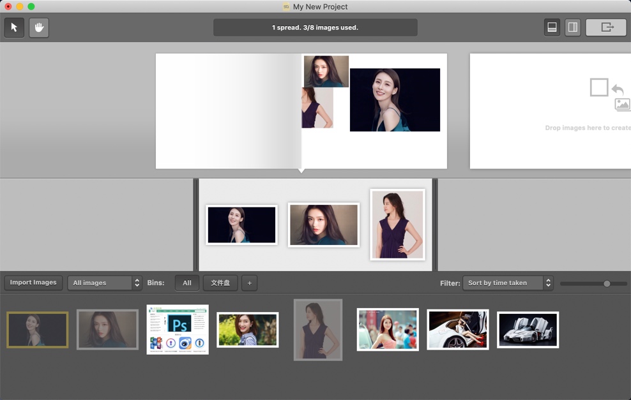Select the white sports car thumbnail

[528, 329]
